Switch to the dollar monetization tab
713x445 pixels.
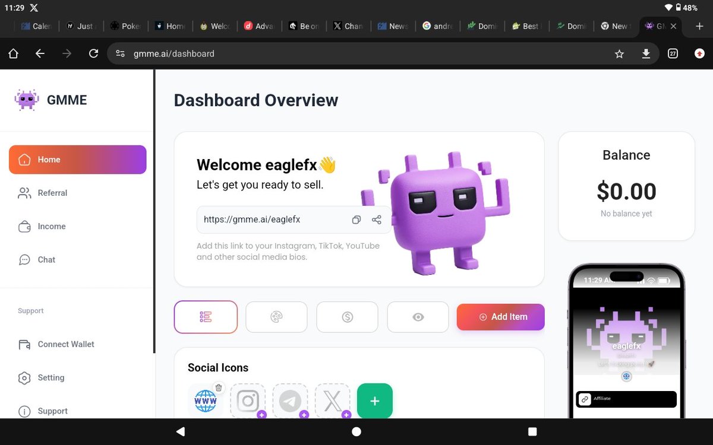pos(348,317)
